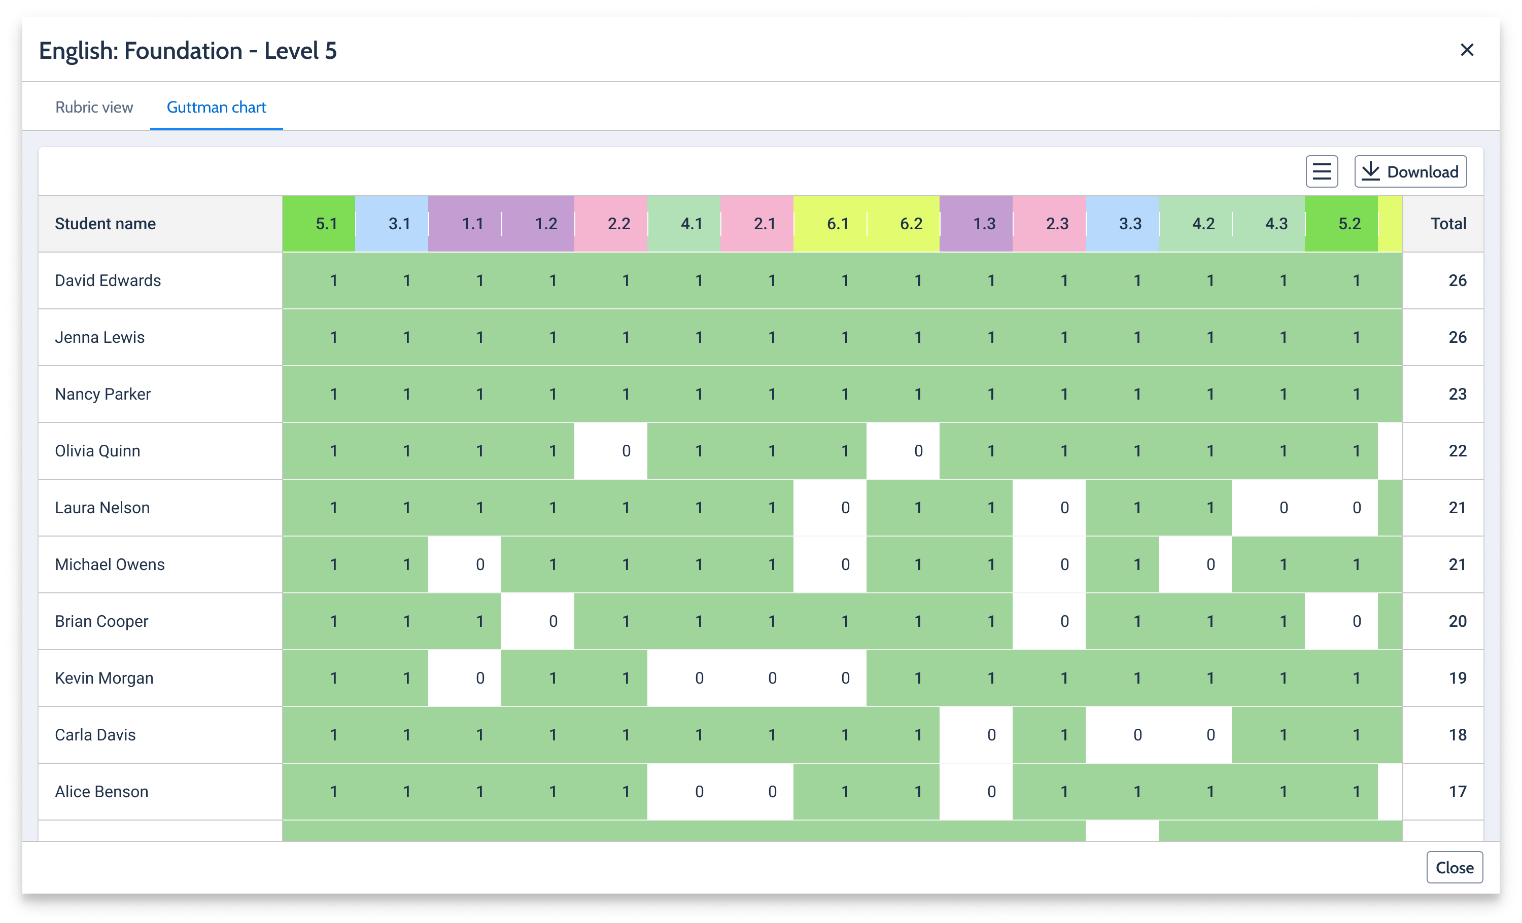Switch to the Rubric view tab

tap(94, 107)
